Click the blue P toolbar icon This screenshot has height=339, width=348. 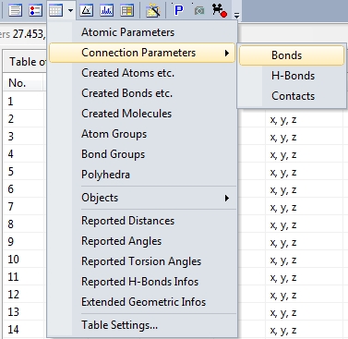pos(178,10)
